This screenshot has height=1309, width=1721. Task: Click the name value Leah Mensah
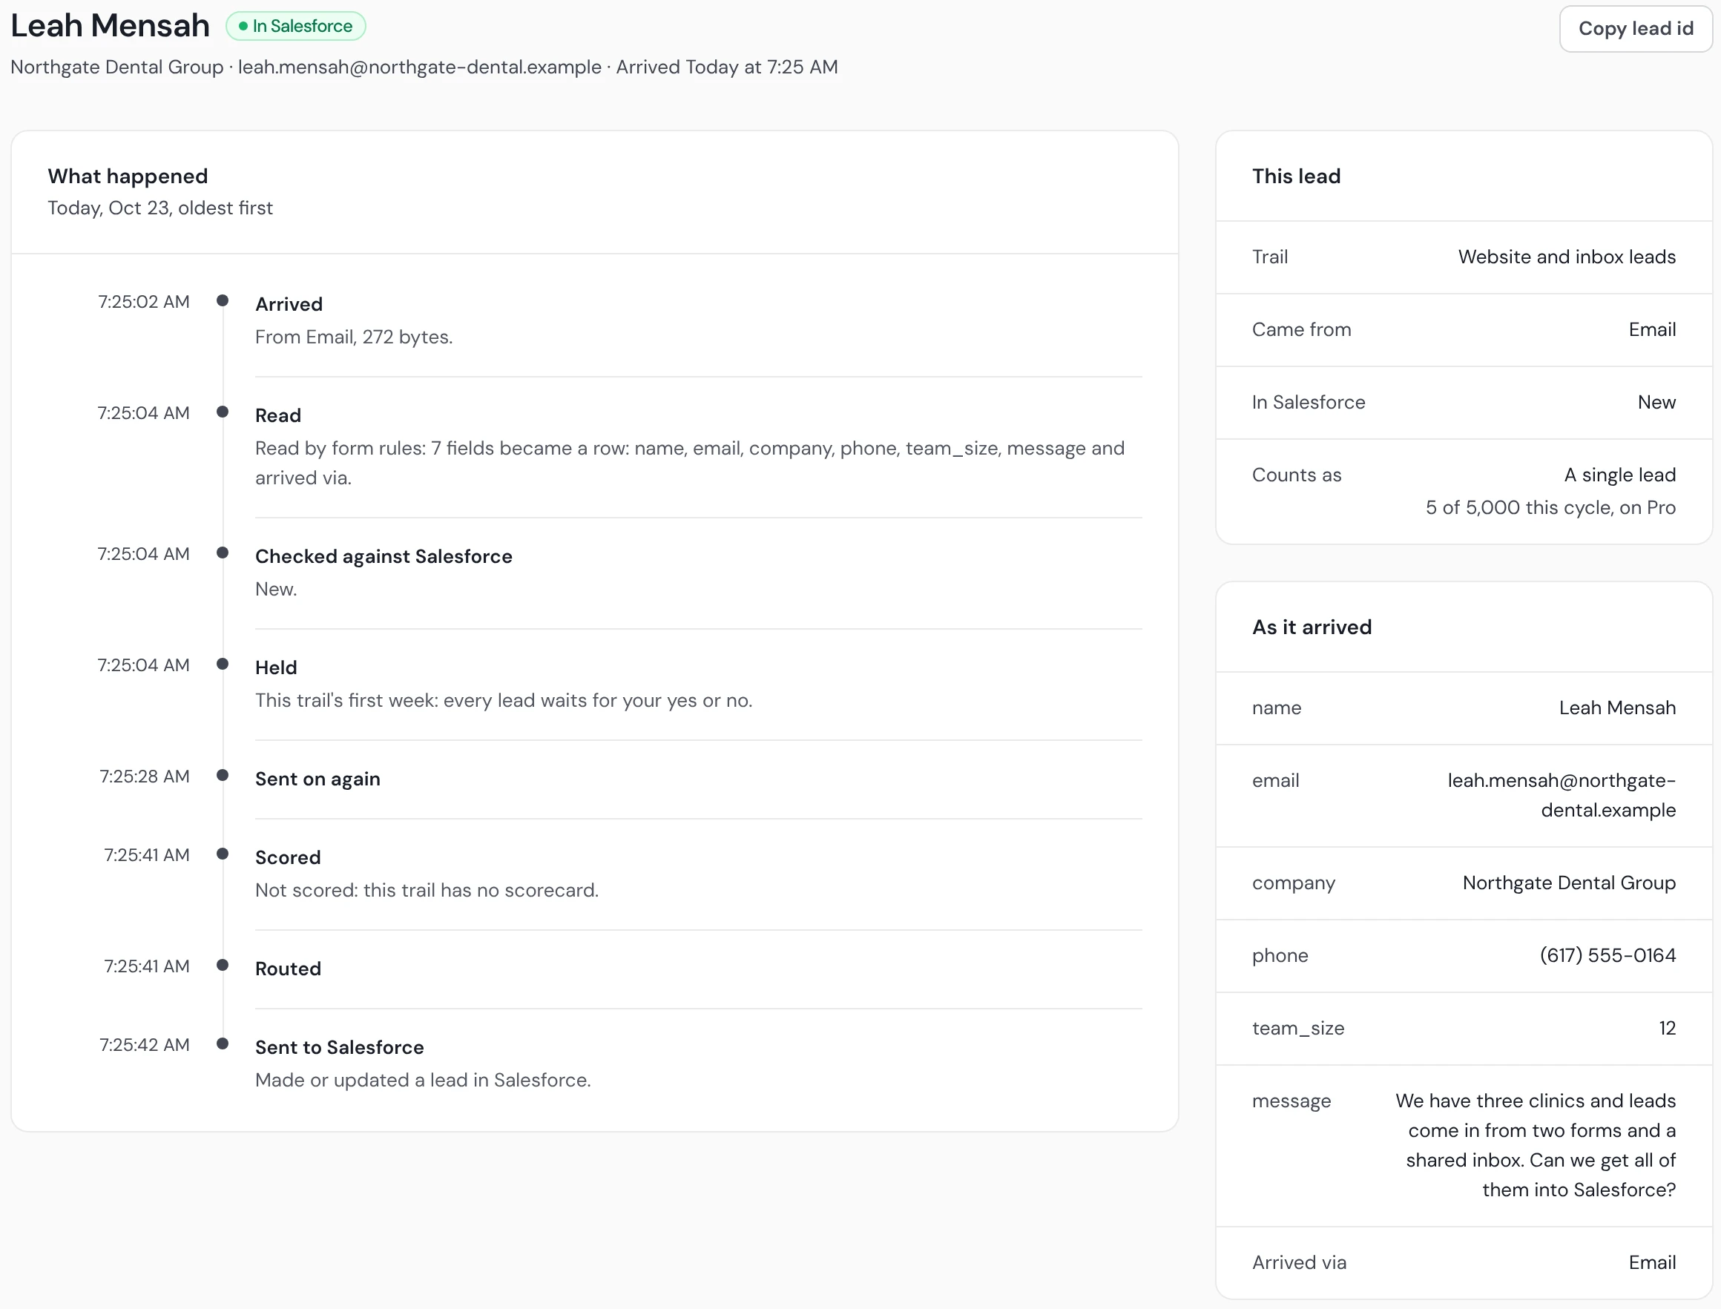[x=1617, y=708]
